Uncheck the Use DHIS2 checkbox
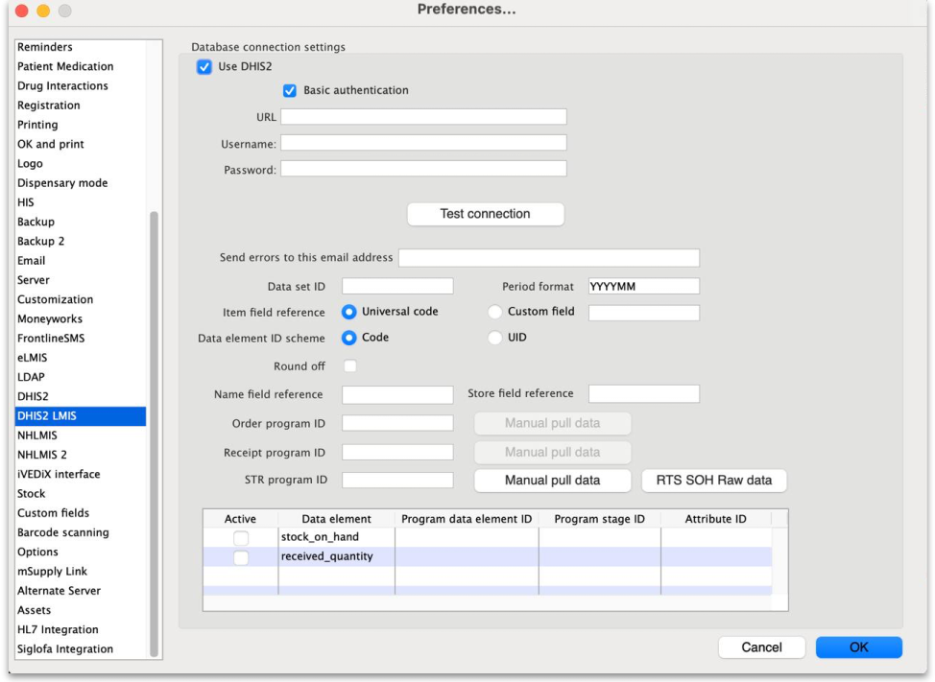The image size is (935, 682). 204,67
